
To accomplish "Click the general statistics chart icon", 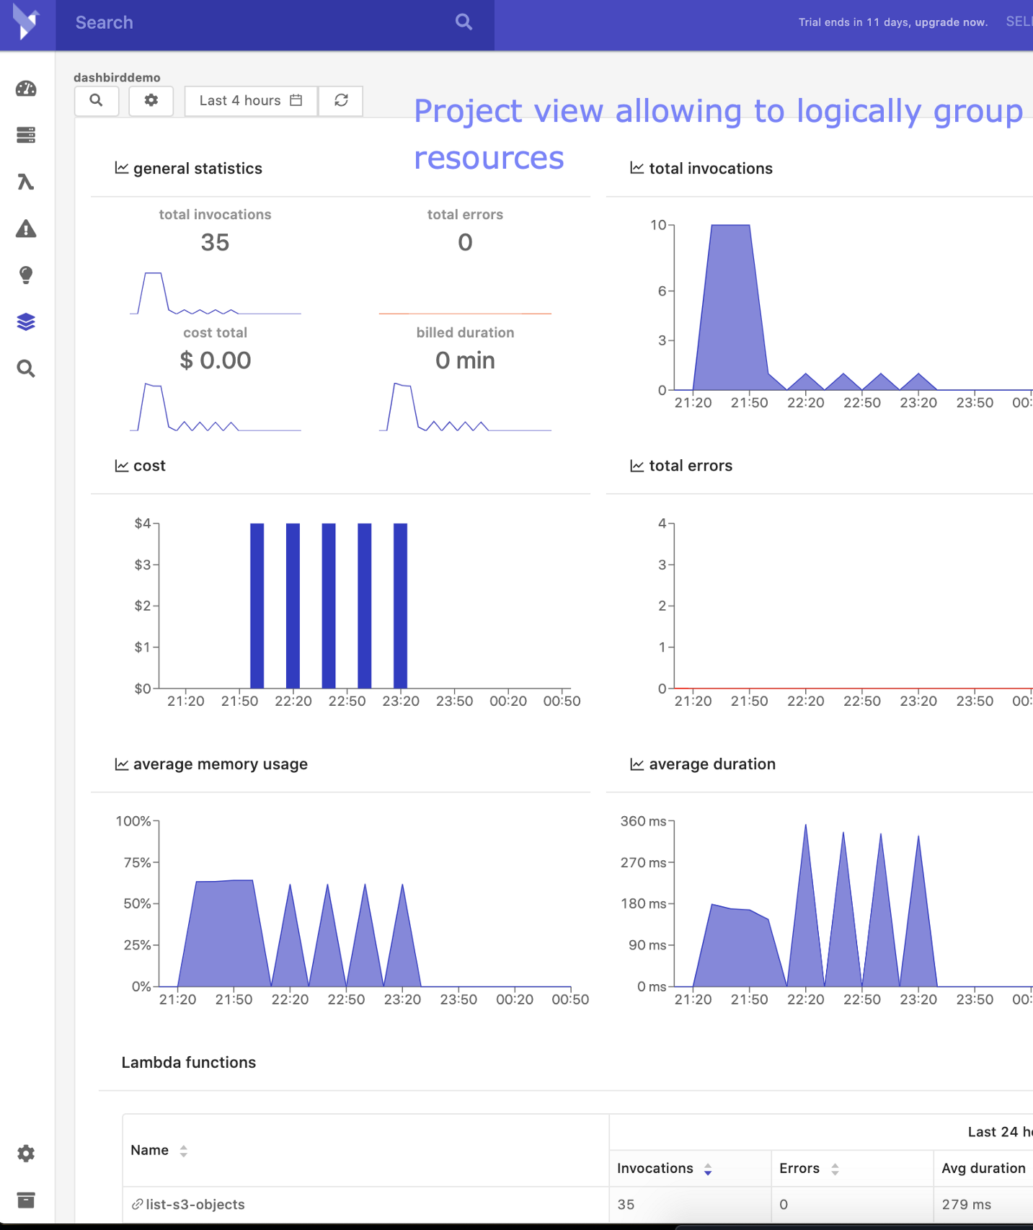I will (x=122, y=168).
